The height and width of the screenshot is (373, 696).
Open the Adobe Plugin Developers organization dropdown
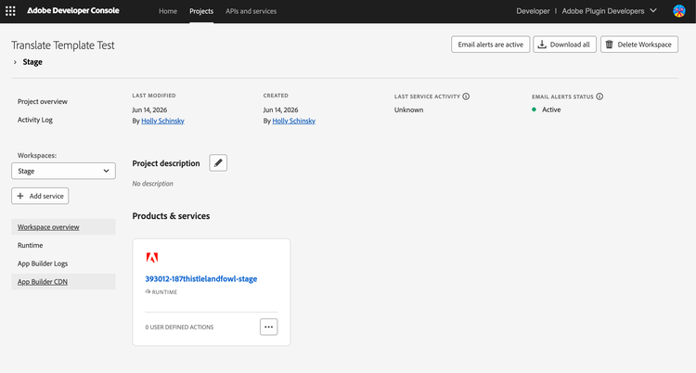609,11
